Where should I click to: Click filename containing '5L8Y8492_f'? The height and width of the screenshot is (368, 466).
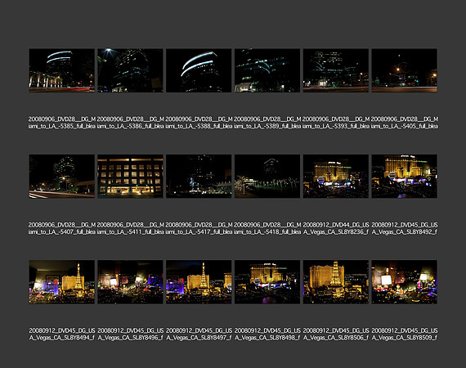click(x=404, y=228)
